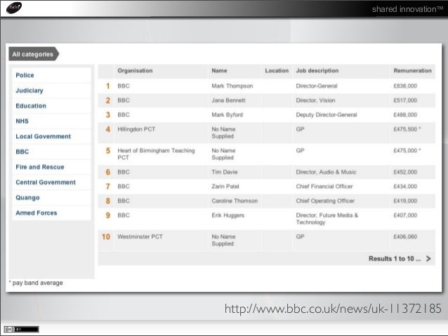Click the Location column header
448x336 pixels.
(x=277, y=71)
